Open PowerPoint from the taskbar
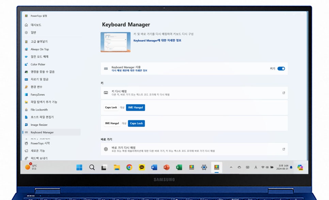The image size is (329, 200). coord(167,167)
